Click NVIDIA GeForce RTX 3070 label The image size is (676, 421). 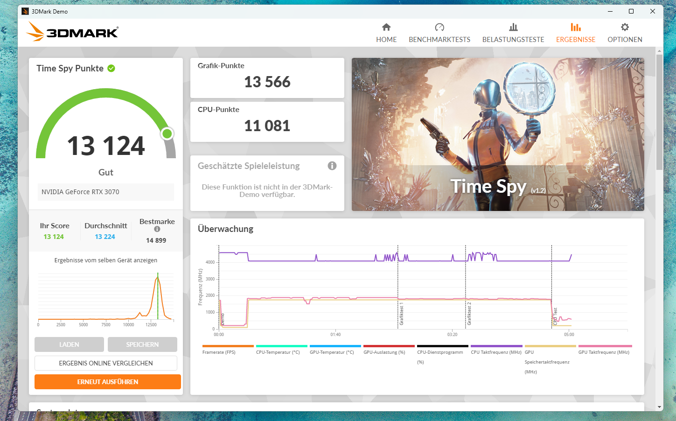[x=80, y=192]
